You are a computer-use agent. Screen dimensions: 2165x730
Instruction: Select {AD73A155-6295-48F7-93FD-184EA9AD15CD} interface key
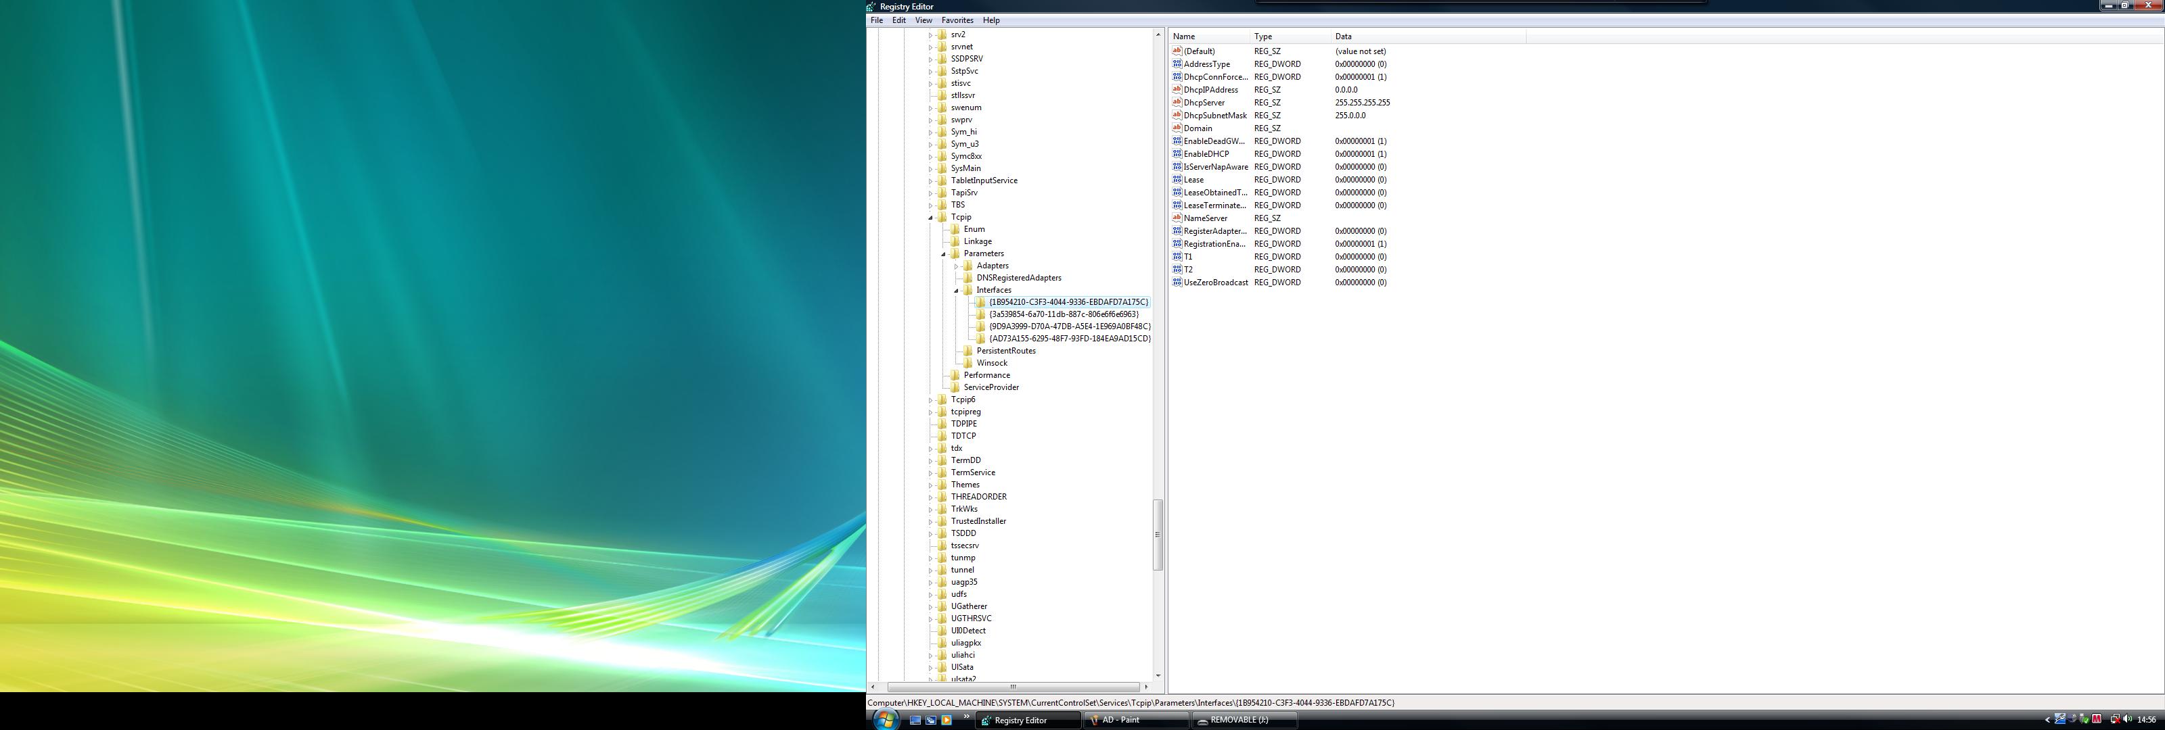[x=1070, y=339]
